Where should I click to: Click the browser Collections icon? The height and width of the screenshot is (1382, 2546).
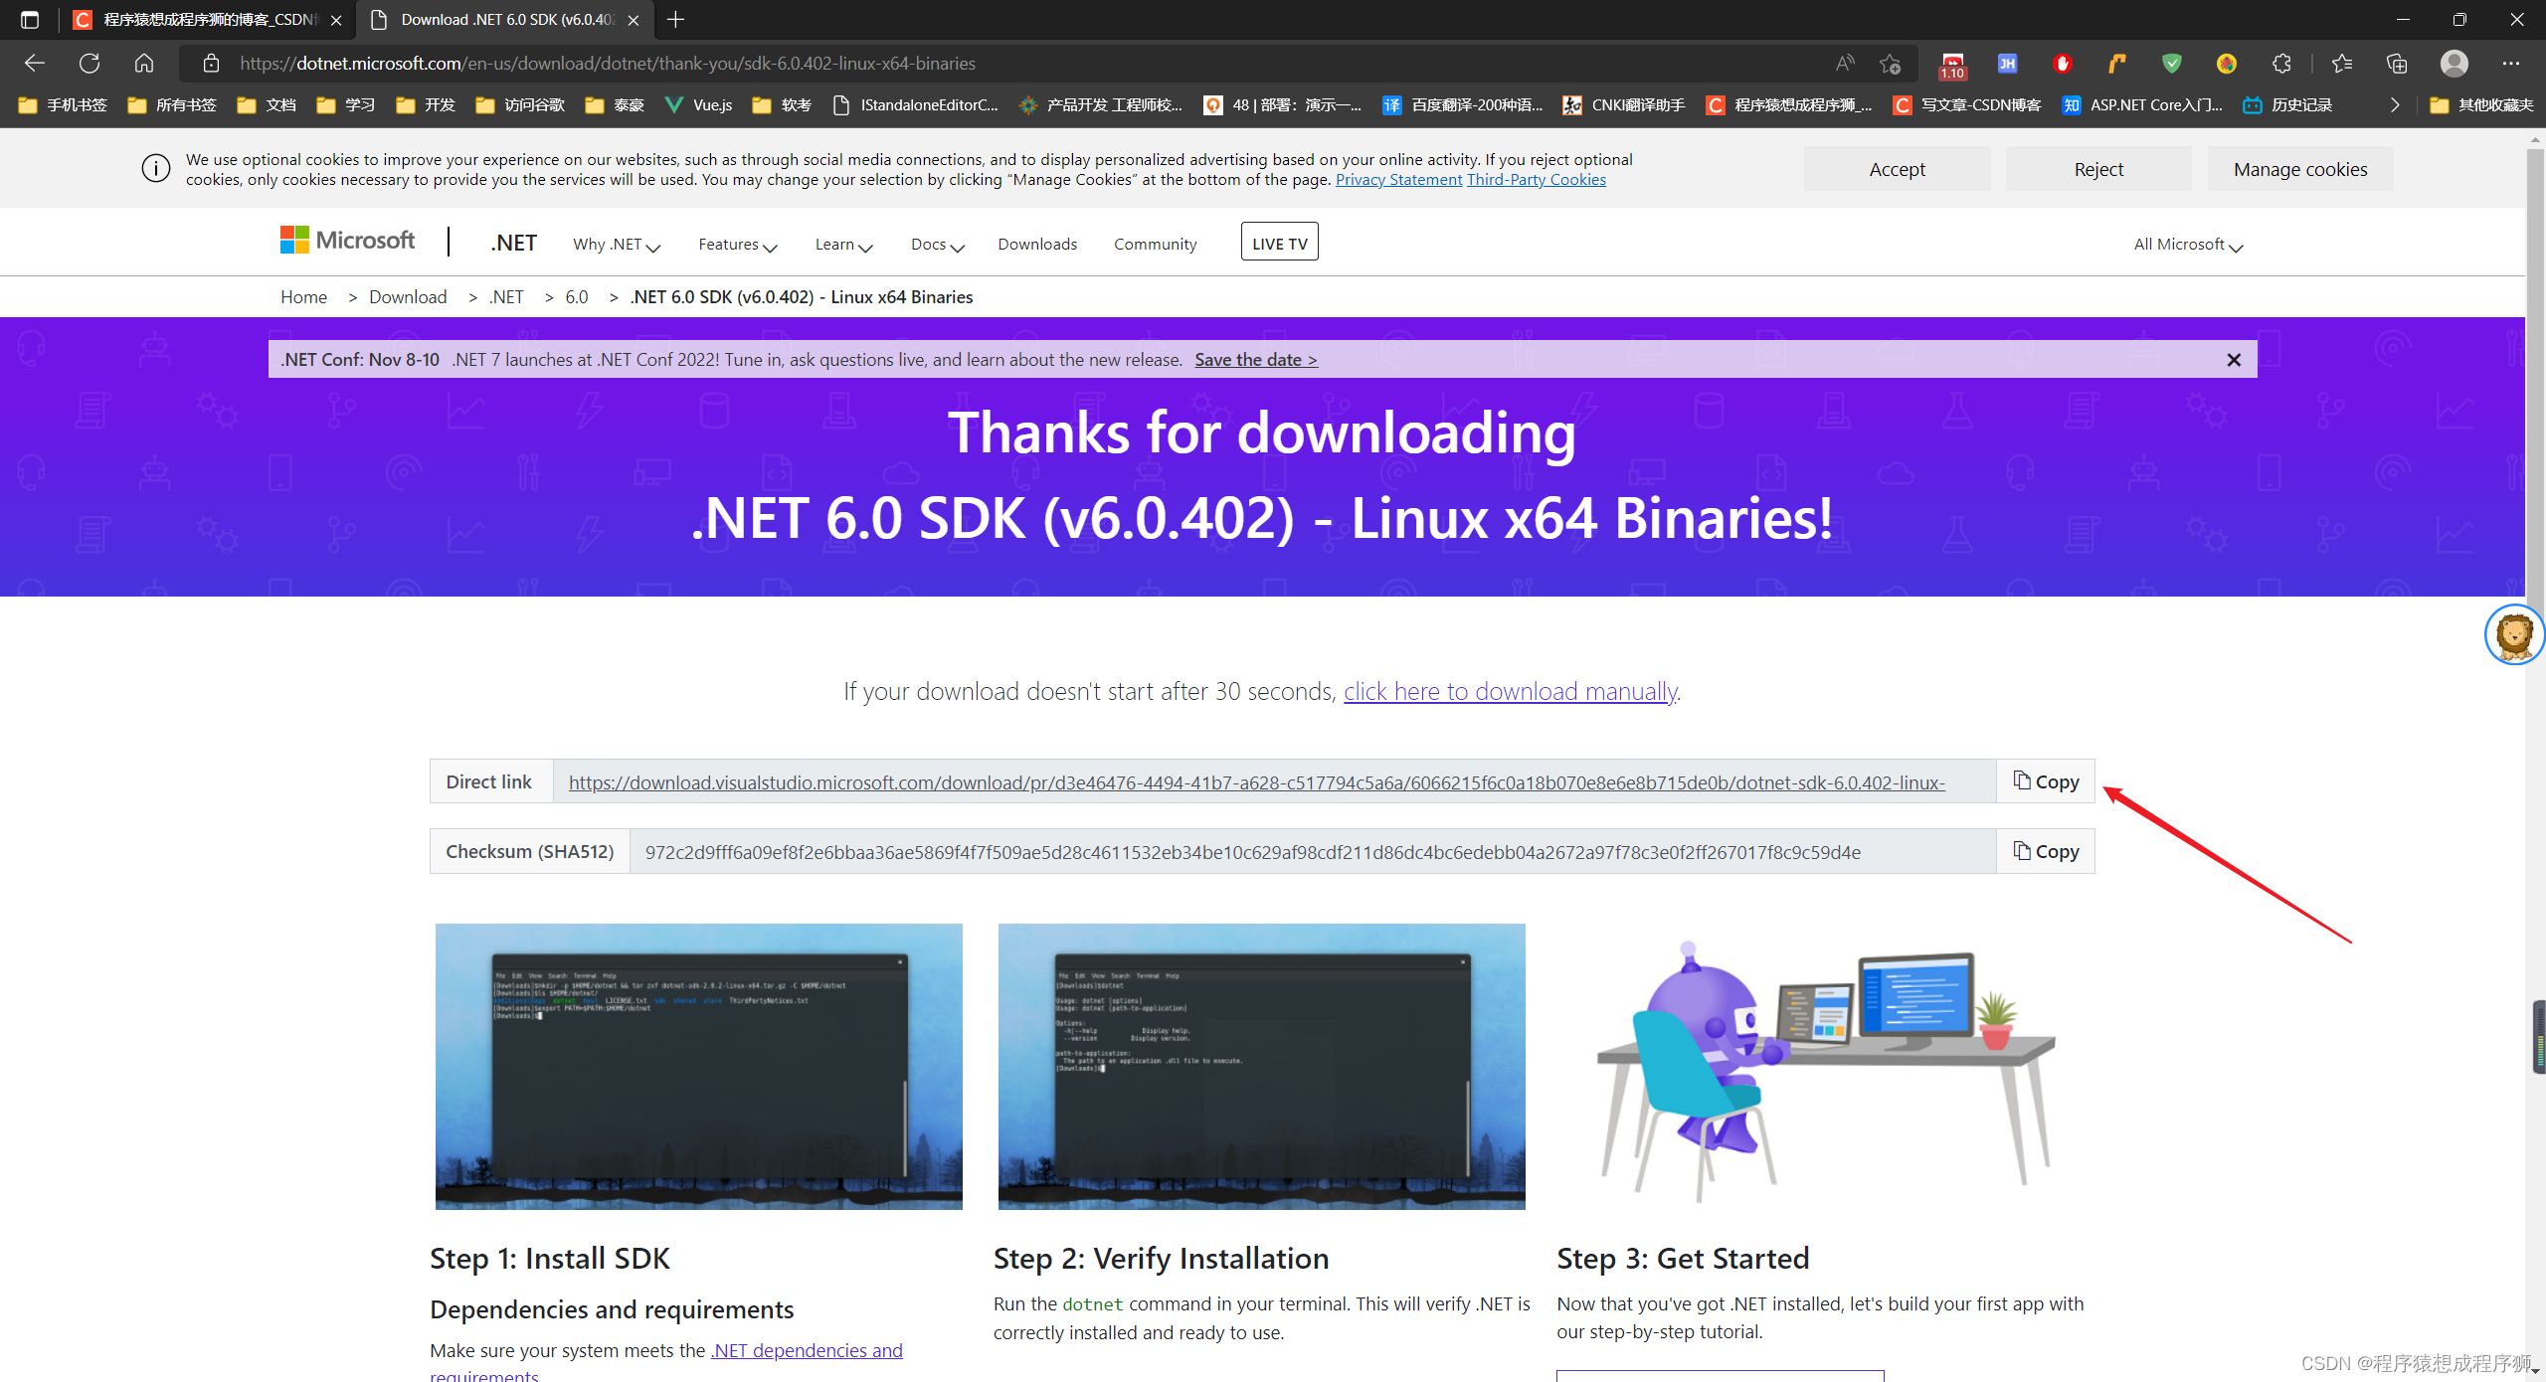click(x=2397, y=63)
